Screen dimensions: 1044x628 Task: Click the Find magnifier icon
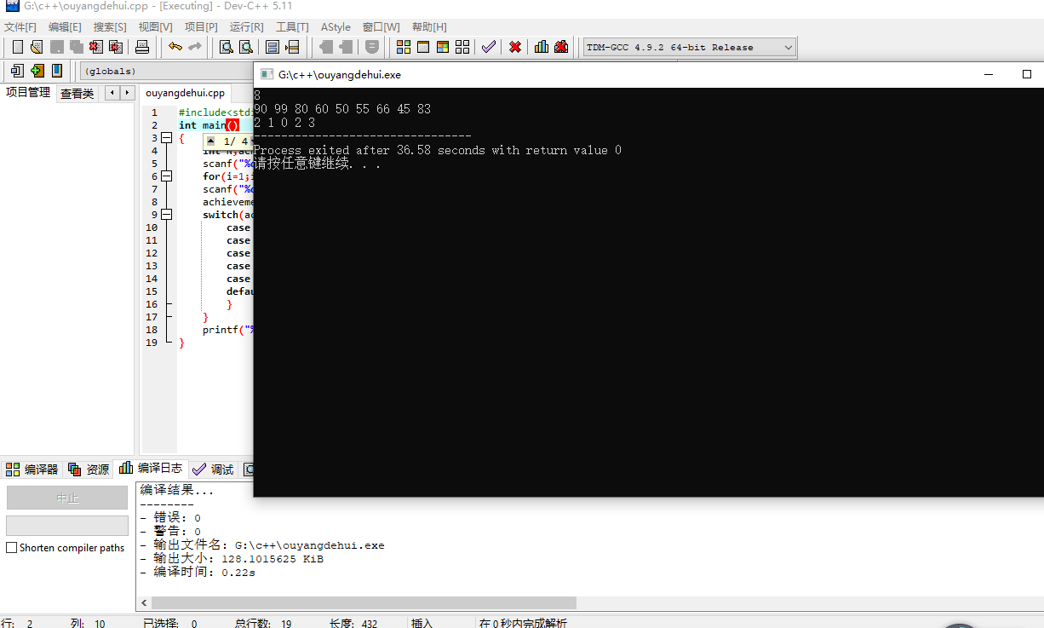click(x=227, y=47)
